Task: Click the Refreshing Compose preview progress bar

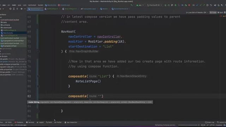Action: point(188,125)
